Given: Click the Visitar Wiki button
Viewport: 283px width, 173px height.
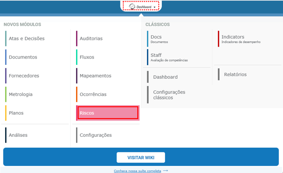Looking at the screenshot, I should coord(141,157).
